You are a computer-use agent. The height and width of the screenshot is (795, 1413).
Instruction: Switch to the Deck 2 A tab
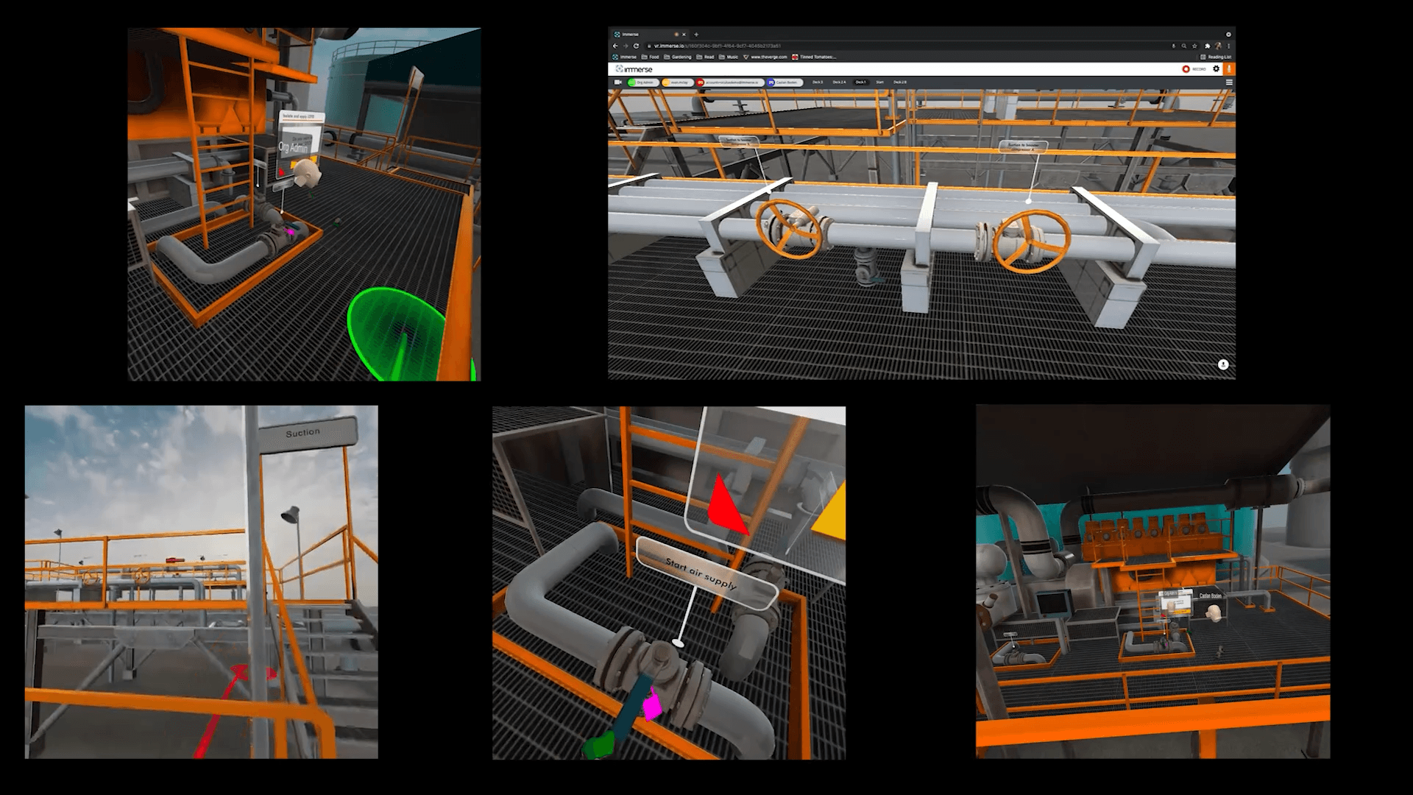(x=839, y=82)
